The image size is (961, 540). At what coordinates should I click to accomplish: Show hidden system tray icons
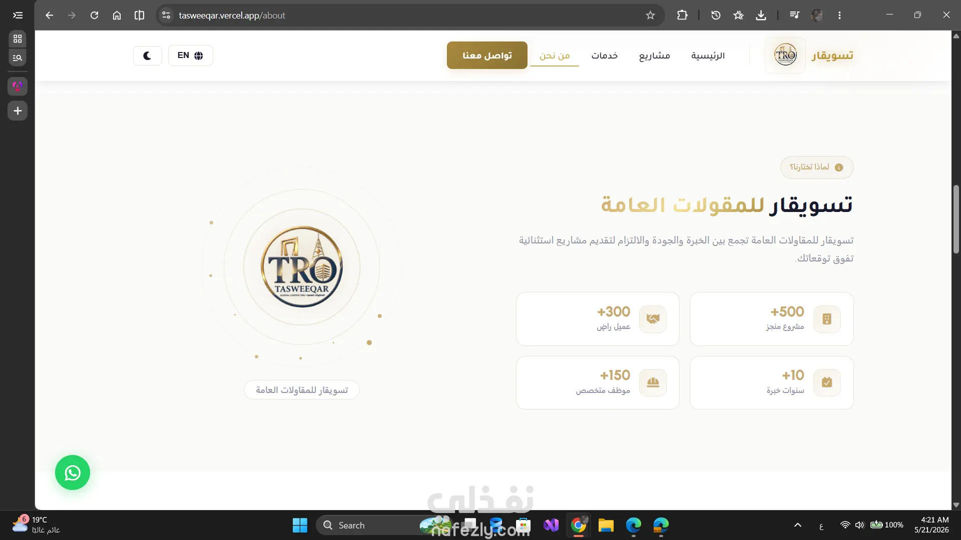[798, 525]
